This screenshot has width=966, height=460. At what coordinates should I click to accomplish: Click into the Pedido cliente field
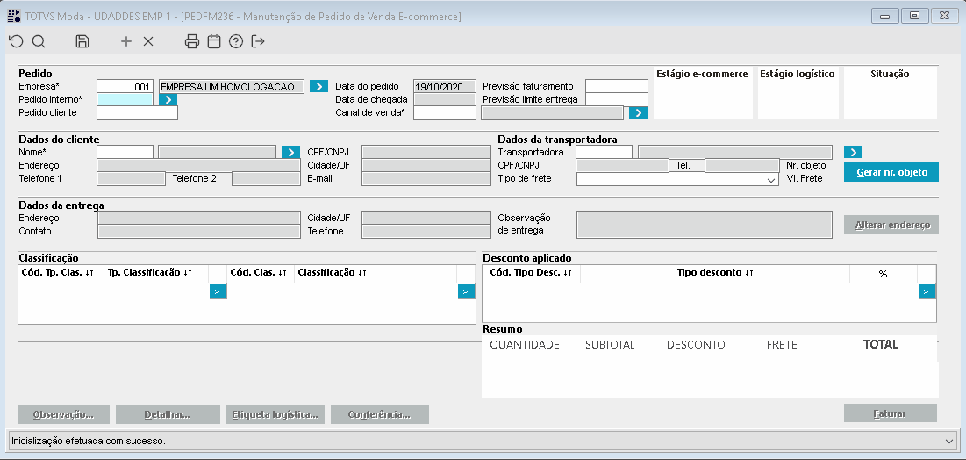click(137, 112)
